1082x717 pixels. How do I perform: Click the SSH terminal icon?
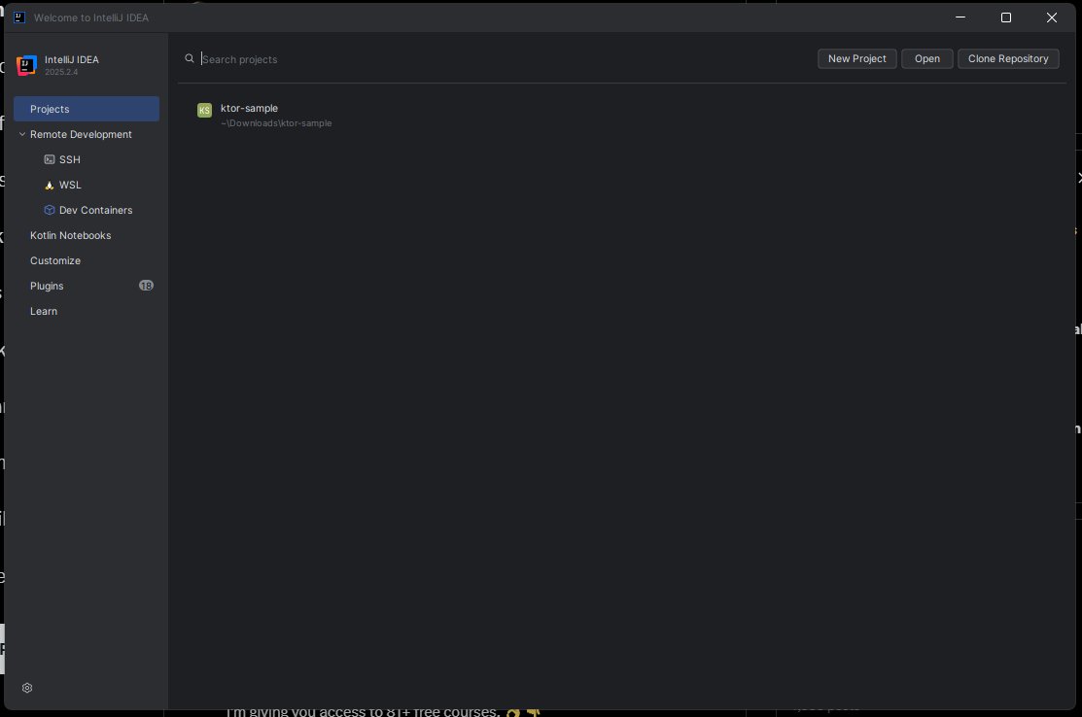click(x=49, y=159)
